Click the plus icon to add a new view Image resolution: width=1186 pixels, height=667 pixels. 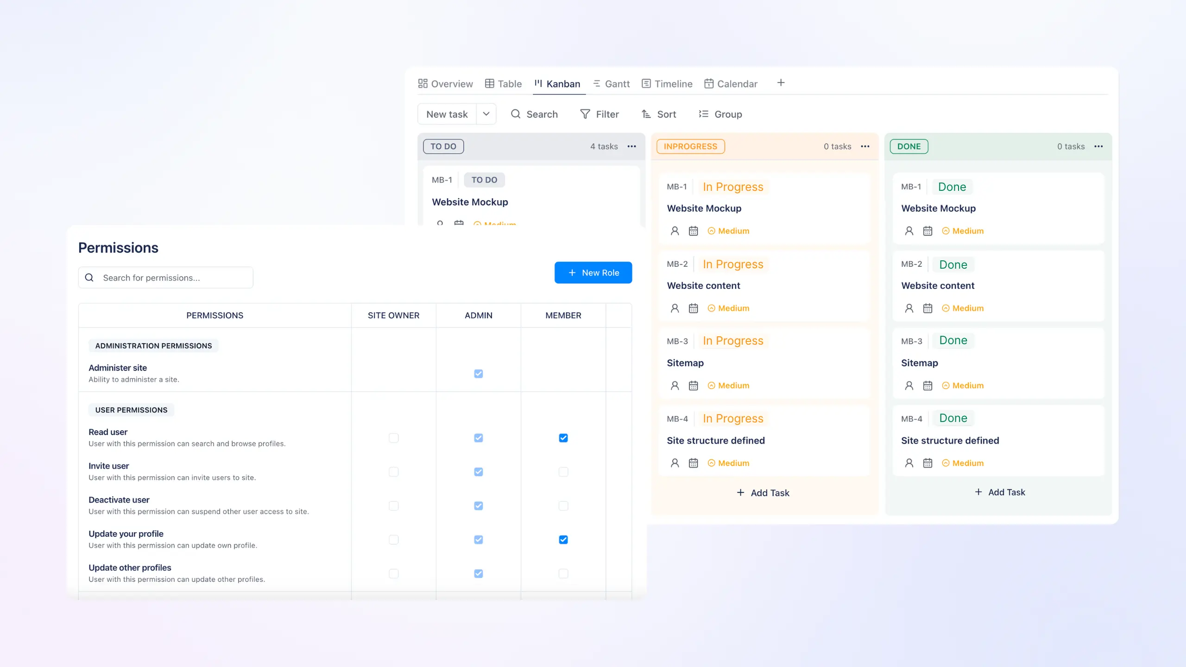click(781, 82)
